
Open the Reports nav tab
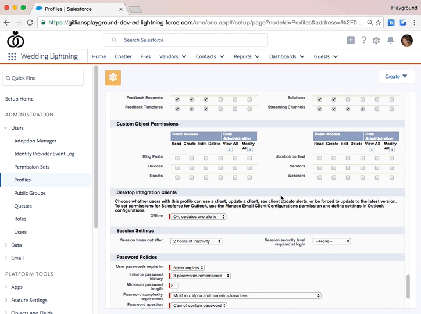click(x=242, y=56)
